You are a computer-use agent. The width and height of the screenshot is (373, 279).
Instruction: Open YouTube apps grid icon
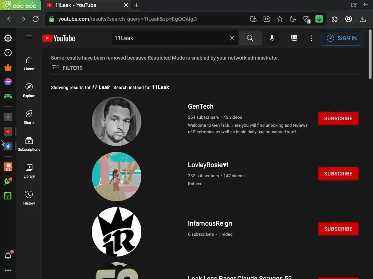pos(294,38)
